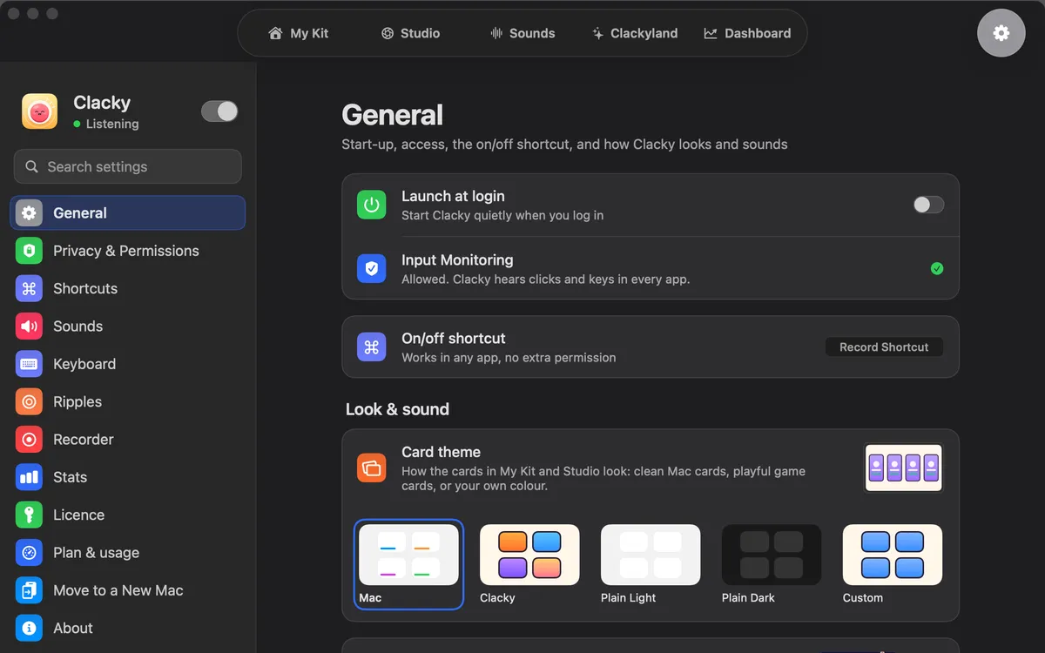This screenshot has height=653, width=1045.
Task: Toggle the Clacky listening switch
Action: click(x=219, y=111)
